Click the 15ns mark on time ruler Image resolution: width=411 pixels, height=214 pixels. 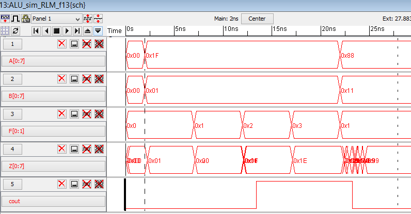pyautogui.click(x=280, y=29)
